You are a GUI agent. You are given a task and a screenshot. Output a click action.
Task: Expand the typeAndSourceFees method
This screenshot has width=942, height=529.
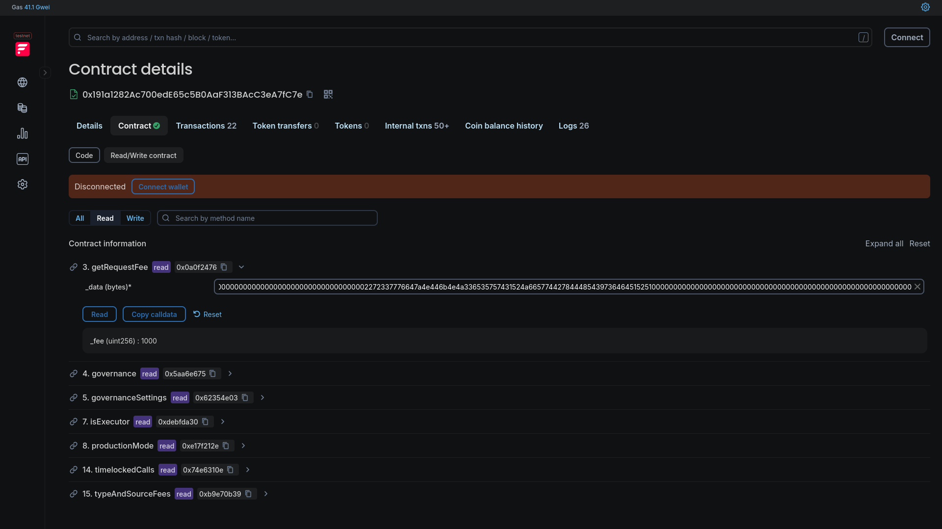pyautogui.click(x=266, y=494)
